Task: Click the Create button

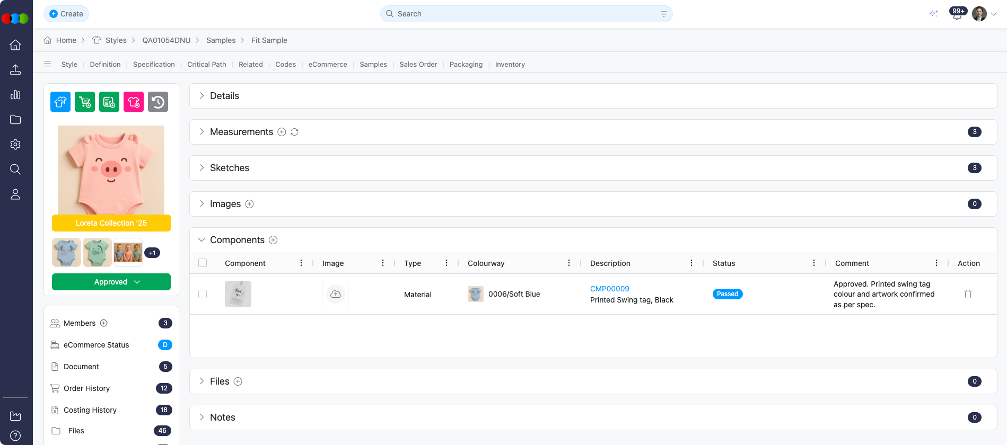Action: (66, 14)
